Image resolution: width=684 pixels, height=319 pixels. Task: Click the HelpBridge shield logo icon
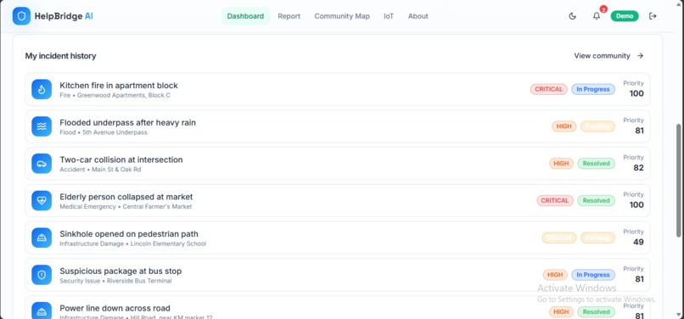point(21,16)
